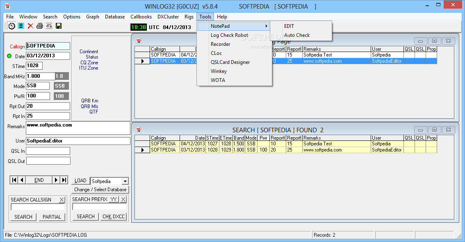Click the printer toolbar icon

click(x=40, y=26)
